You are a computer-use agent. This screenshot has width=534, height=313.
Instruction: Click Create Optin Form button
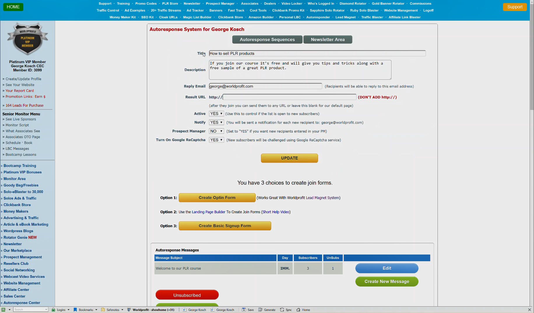coord(217,198)
